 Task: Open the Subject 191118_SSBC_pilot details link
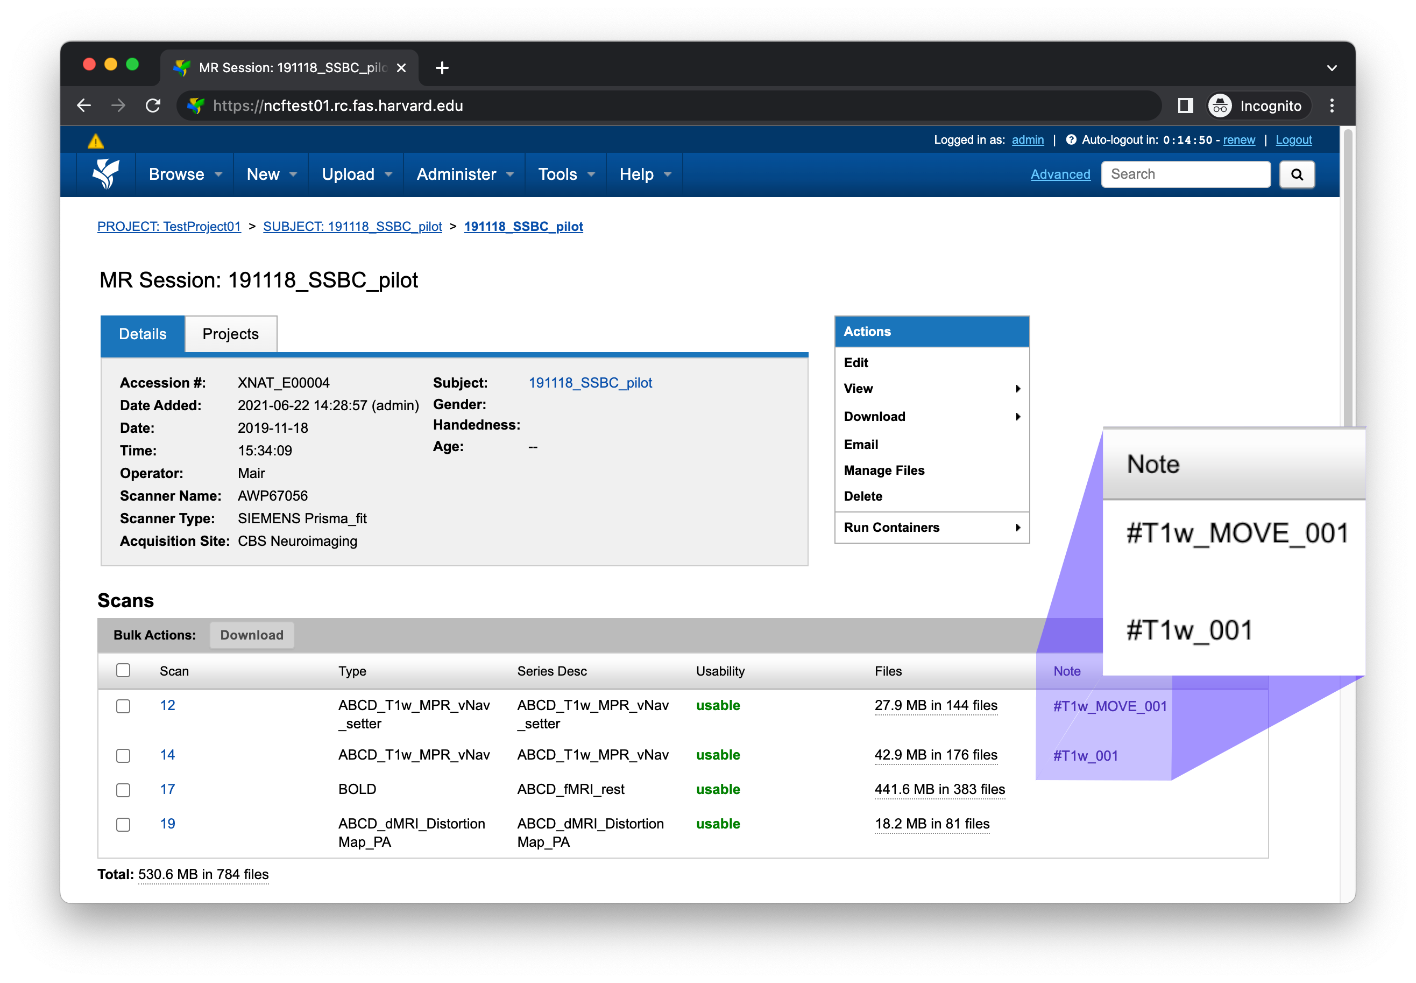590,383
